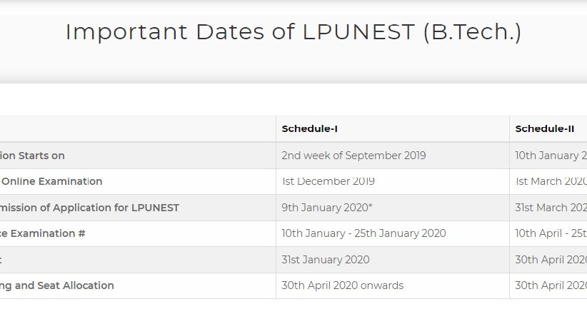Select the Schedule-II column header
The width and height of the screenshot is (587, 309).
point(544,129)
